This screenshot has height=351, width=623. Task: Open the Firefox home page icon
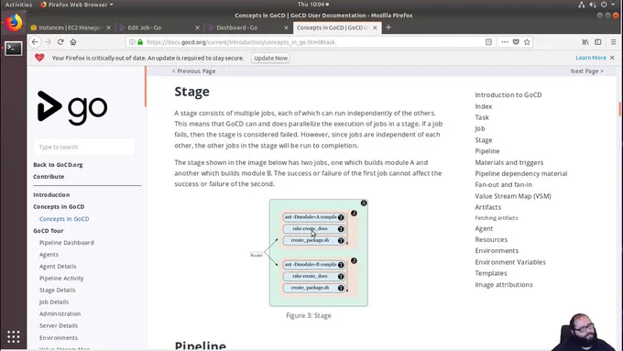pyautogui.click(x=73, y=42)
